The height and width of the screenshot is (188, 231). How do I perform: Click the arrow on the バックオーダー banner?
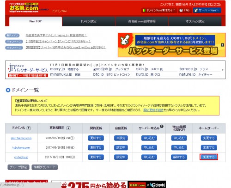(223, 45)
